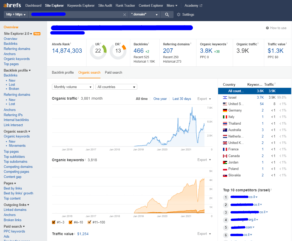Screen dimensions: 292x241
Task: Open the Monthly volume dropdown
Action: (73, 87)
